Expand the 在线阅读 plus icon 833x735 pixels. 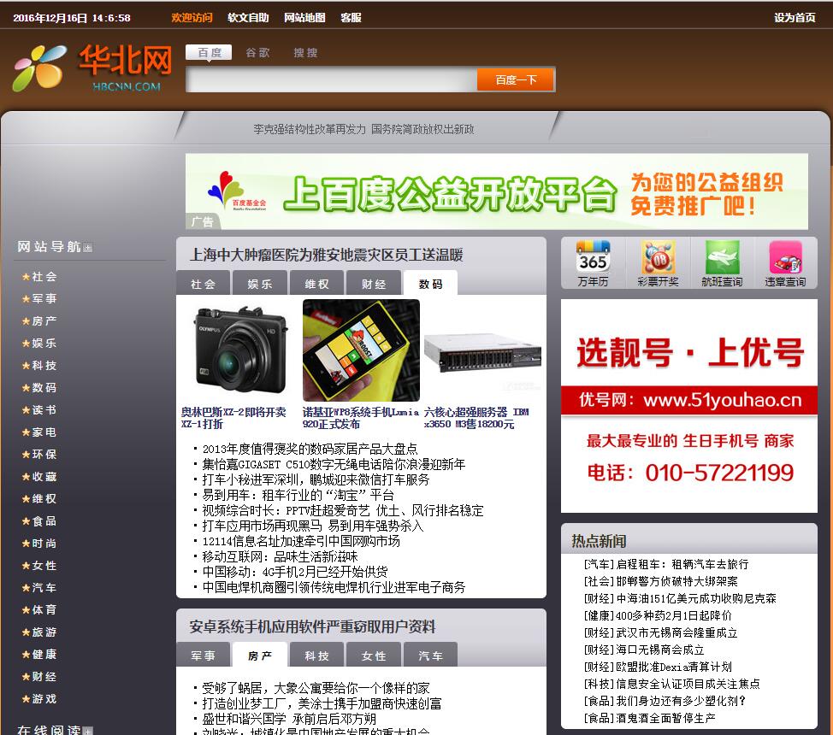[x=87, y=731]
